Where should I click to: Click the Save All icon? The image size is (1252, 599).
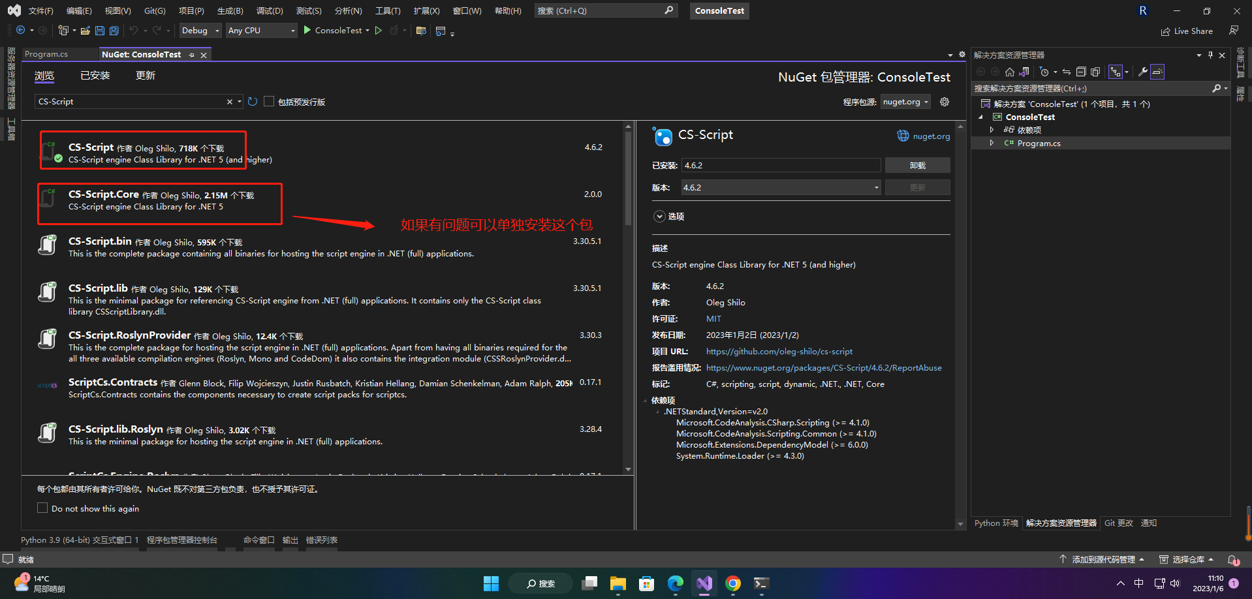click(x=114, y=31)
